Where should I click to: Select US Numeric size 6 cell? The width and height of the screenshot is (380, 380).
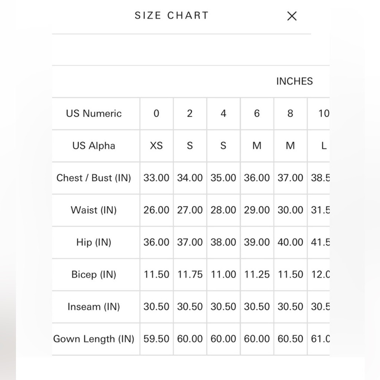click(257, 113)
